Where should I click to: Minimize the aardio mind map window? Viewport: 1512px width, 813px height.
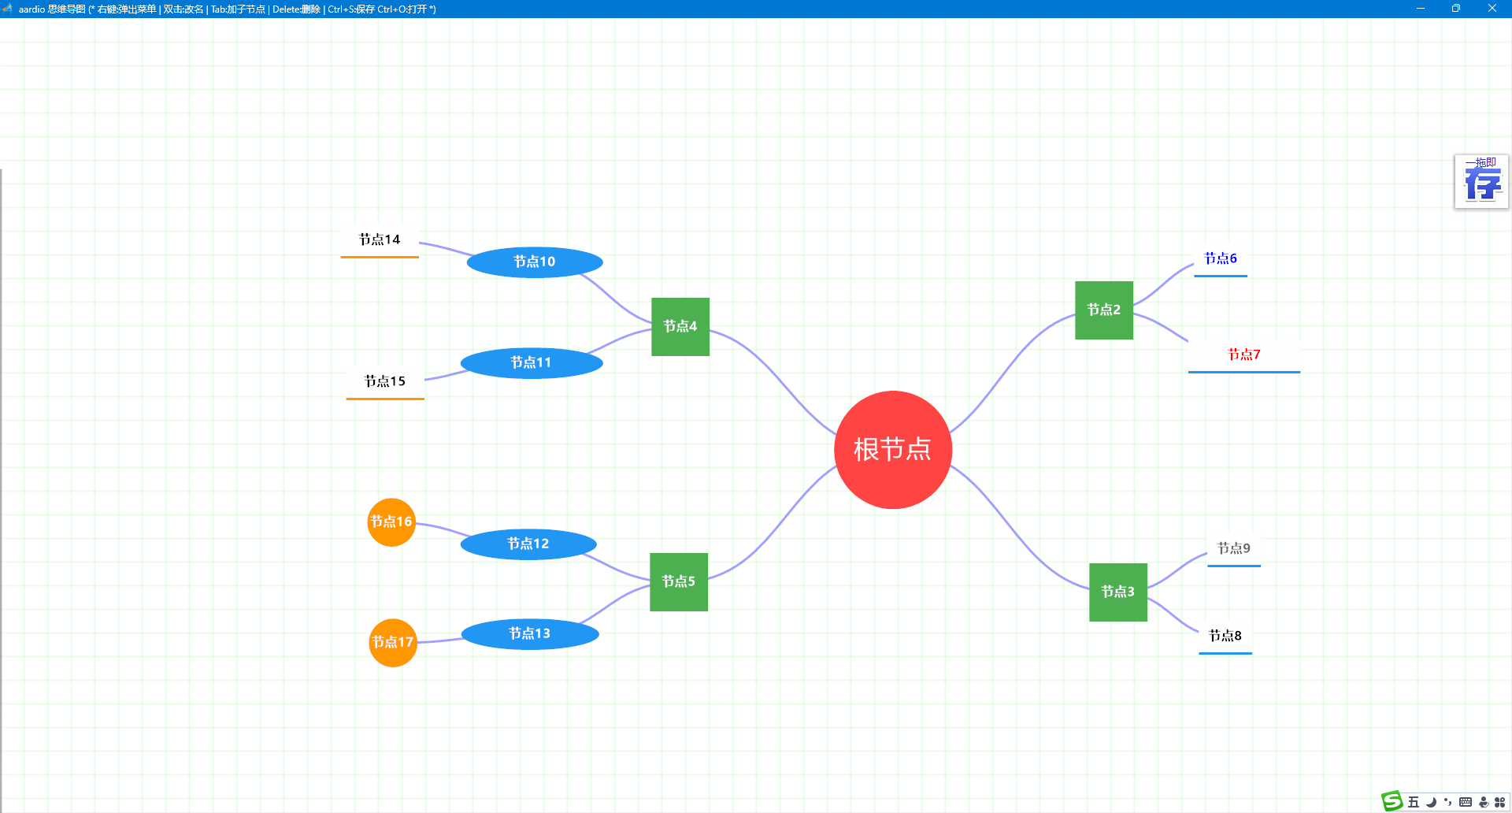(1421, 9)
